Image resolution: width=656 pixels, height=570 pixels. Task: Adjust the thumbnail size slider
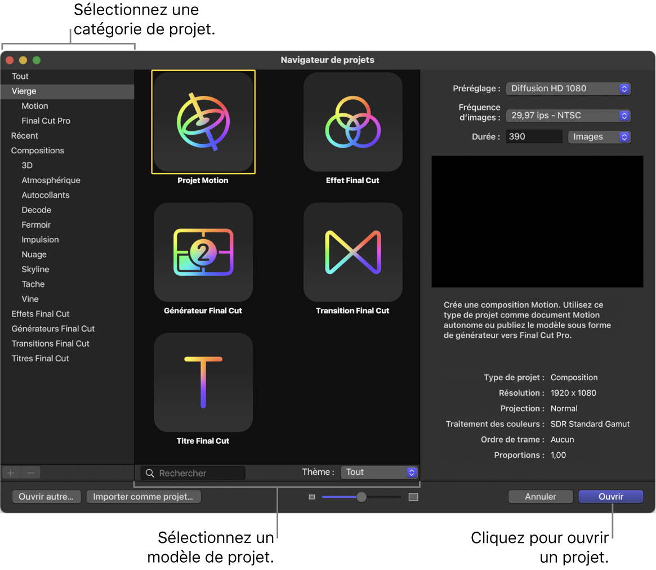tap(361, 497)
